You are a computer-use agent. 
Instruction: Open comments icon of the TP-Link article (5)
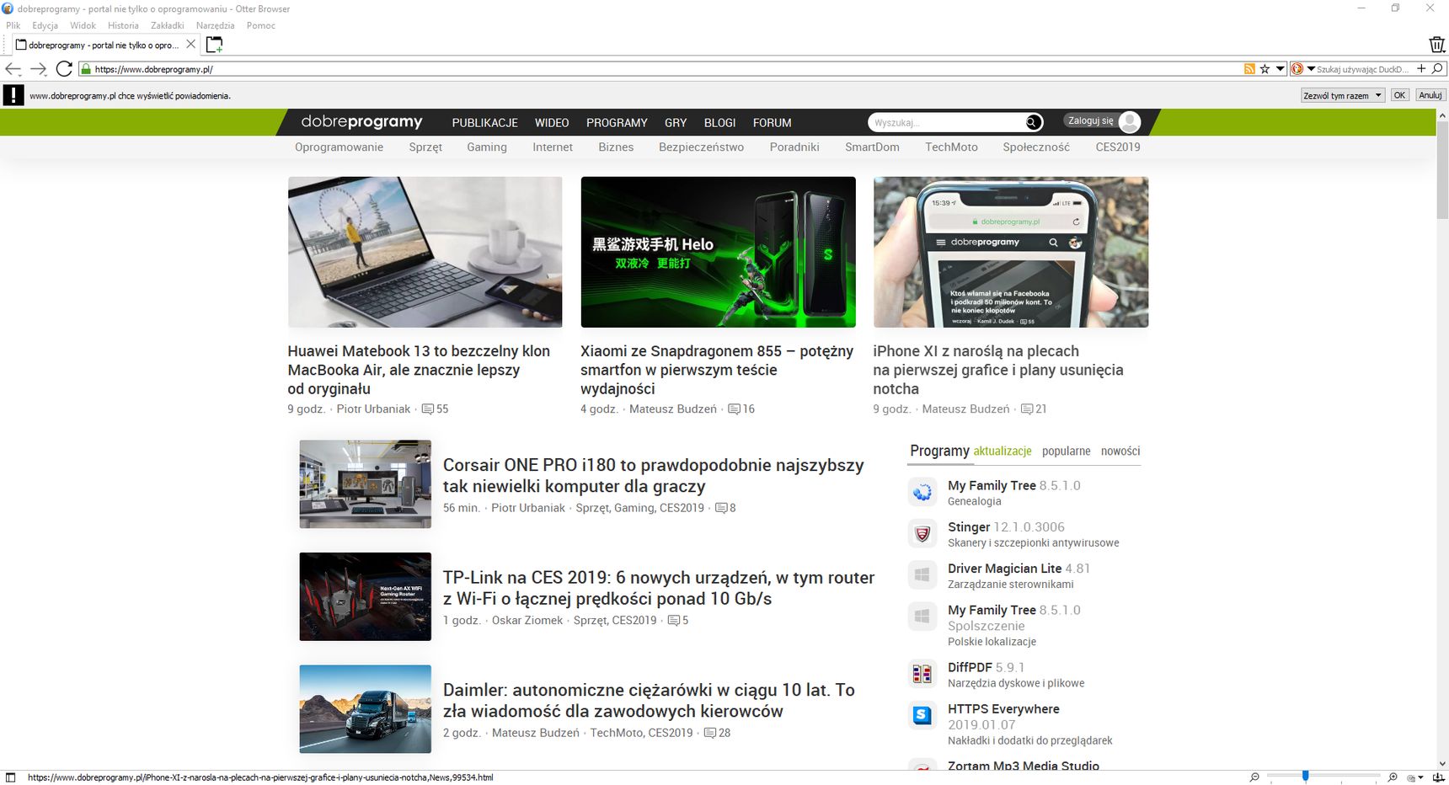[674, 621]
